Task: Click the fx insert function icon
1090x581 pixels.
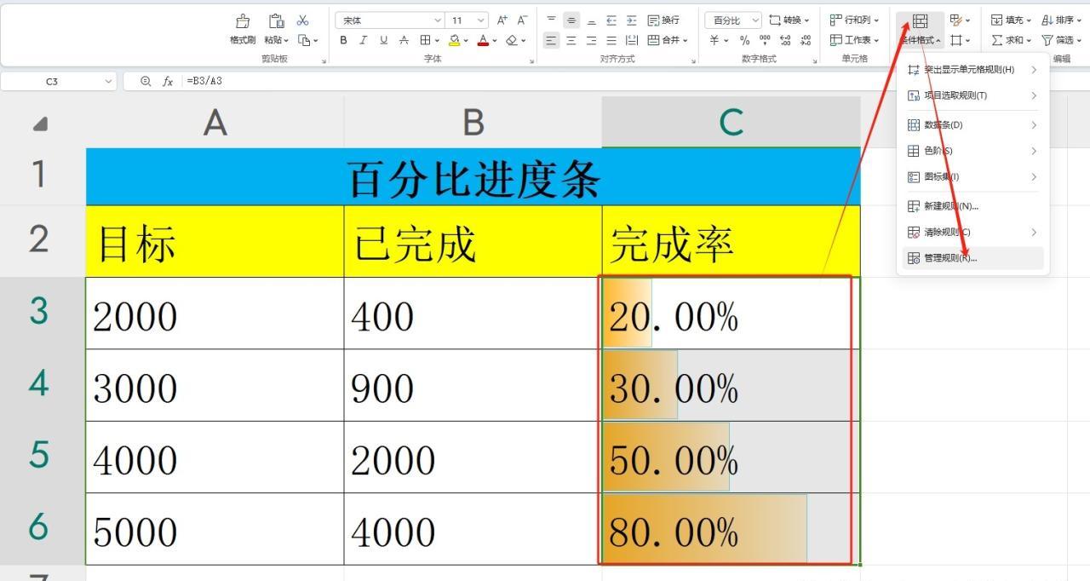Action: [168, 81]
